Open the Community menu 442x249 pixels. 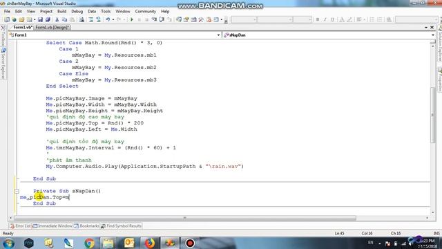[146, 11]
